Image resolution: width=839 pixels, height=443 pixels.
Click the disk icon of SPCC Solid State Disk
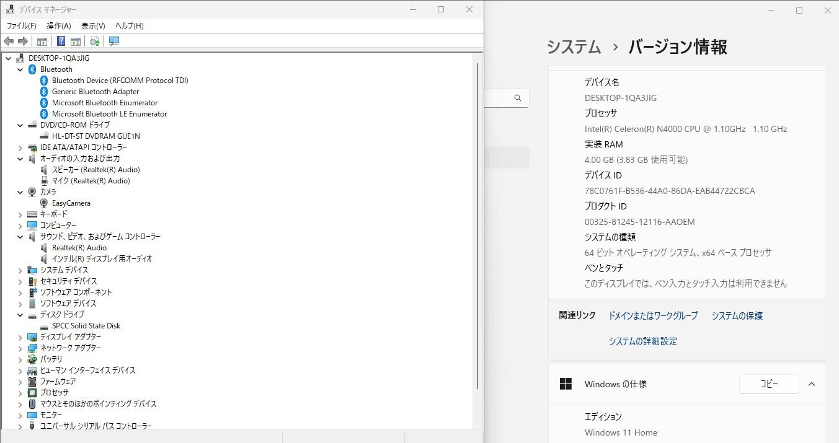coord(44,326)
